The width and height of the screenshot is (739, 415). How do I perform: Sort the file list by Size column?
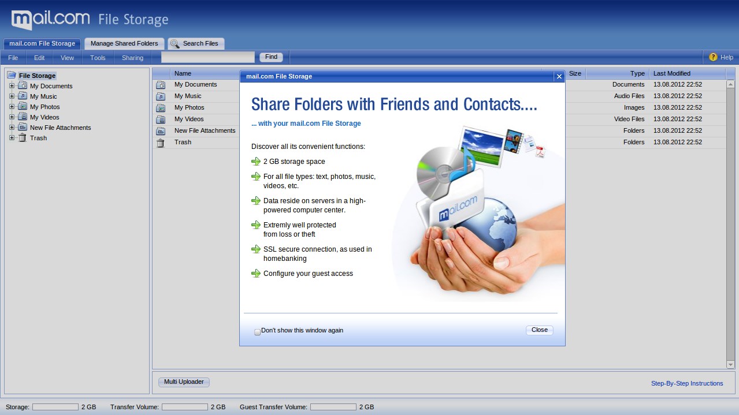[x=575, y=74]
